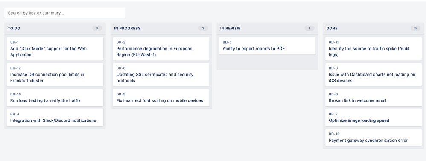Open card BD-1 Add Dark Mode support
The image size is (426, 161).
point(55,49)
